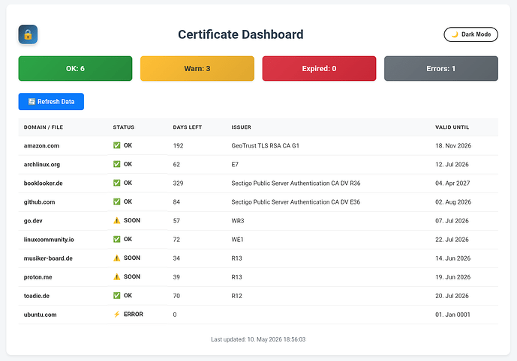Select the Errors: 1 summary card
Screen dimensions: 517x361
(441, 68)
